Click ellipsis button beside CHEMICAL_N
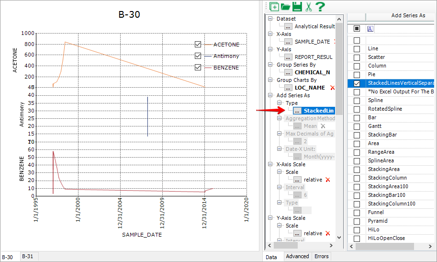The height and width of the screenshot is (262, 437). tap(288, 72)
